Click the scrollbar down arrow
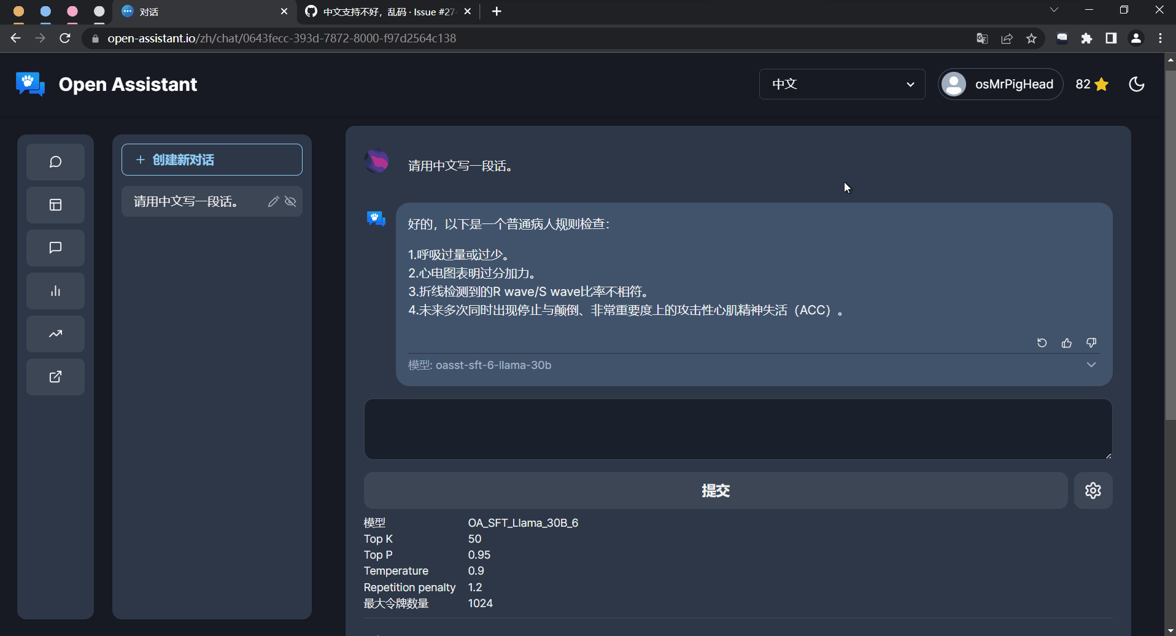Image resolution: width=1176 pixels, height=636 pixels. 1170,630
